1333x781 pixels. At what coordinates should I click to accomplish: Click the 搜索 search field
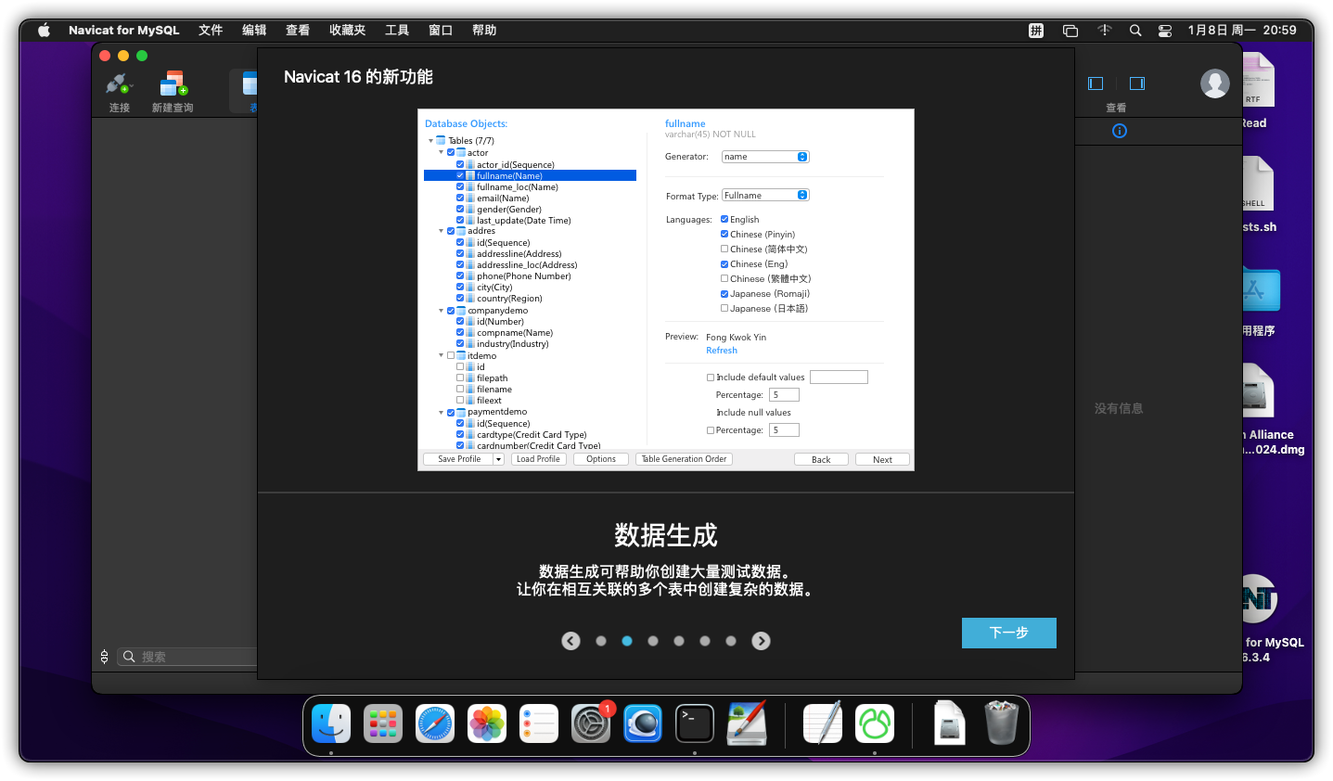(x=188, y=657)
